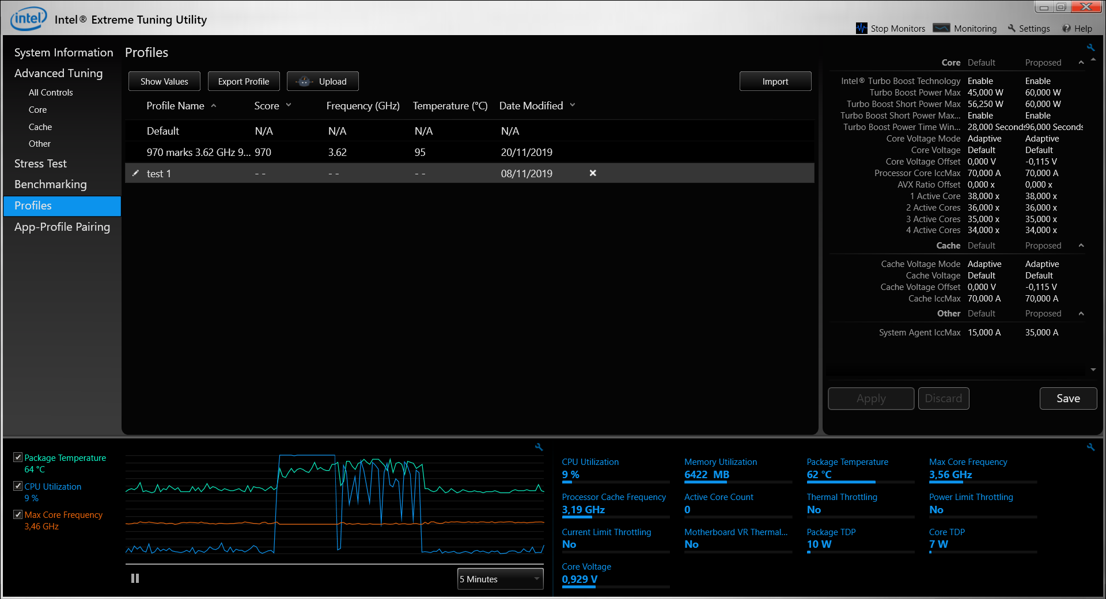This screenshot has width=1106, height=599.
Task: Sort by Date Modified column arrow
Action: click(x=573, y=105)
